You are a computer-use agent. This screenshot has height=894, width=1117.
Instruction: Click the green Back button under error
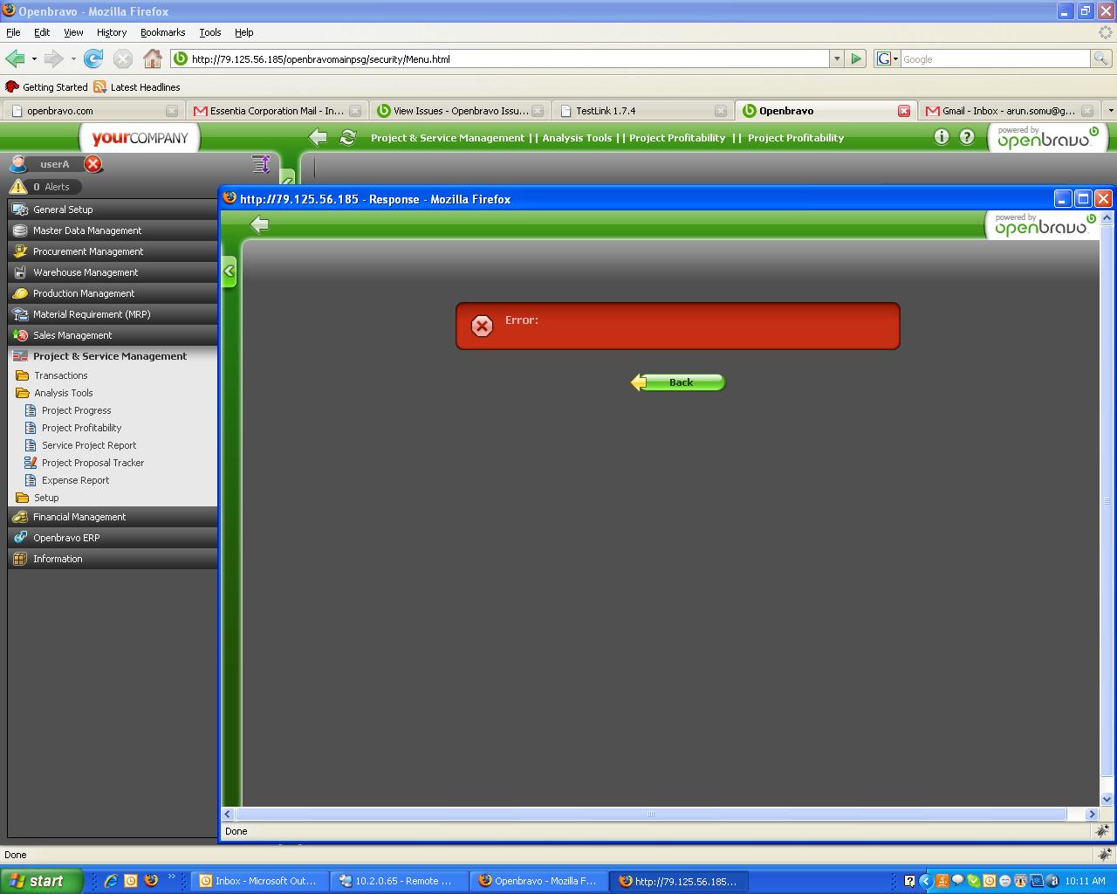click(678, 382)
